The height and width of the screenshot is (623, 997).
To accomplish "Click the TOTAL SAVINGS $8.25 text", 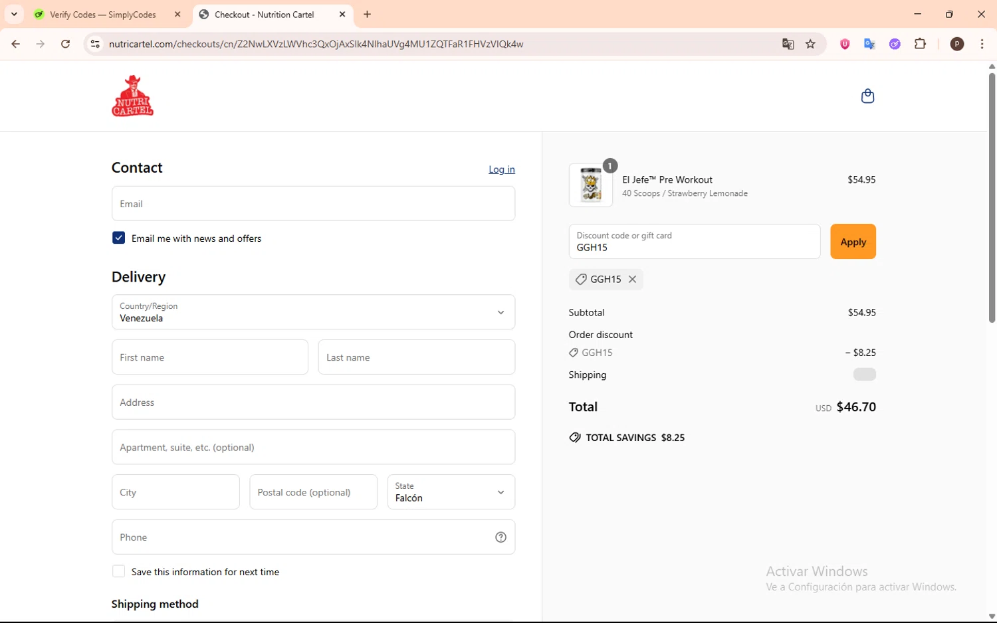I will [635, 438].
